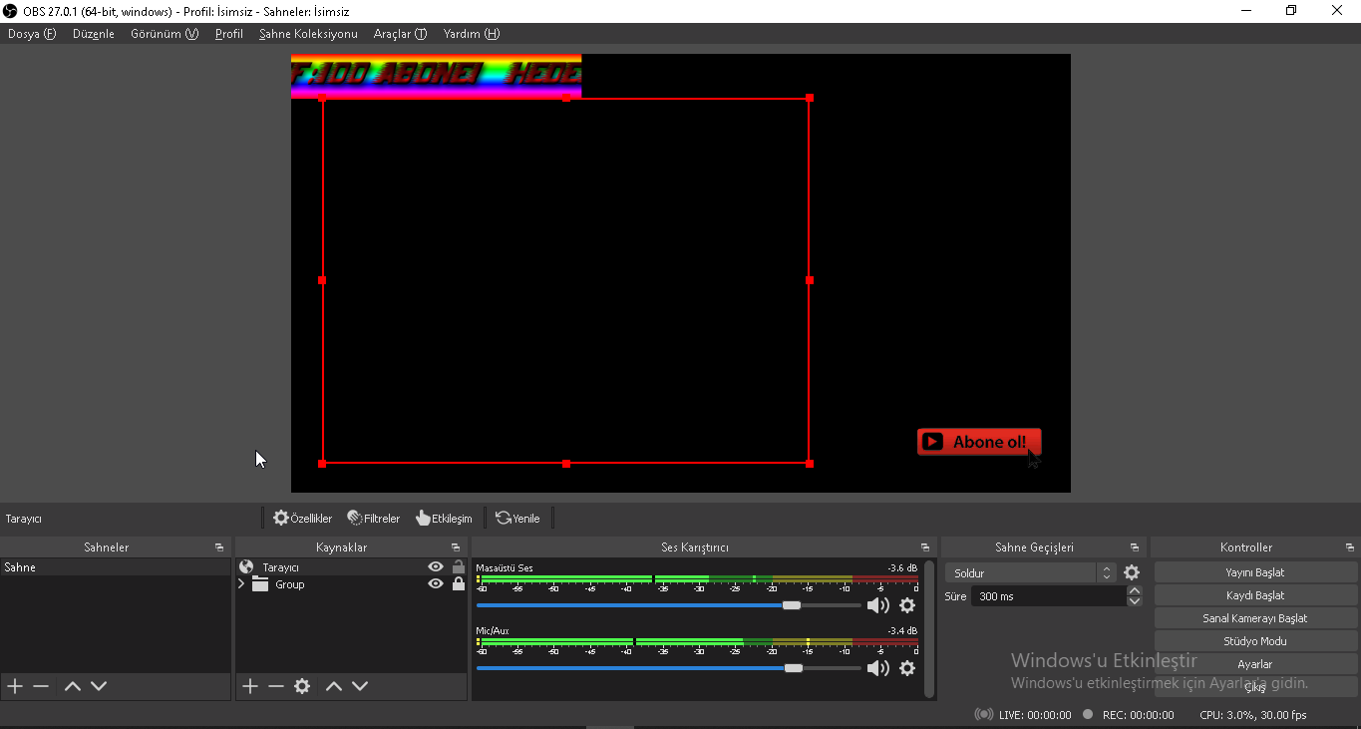Move the selected source up in Kaynaklar
Image resolution: width=1361 pixels, height=729 pixels.
click(x=334, y=686)
